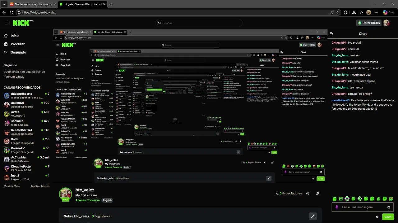Open recommended channel schlump

click(x=26, y=123)
